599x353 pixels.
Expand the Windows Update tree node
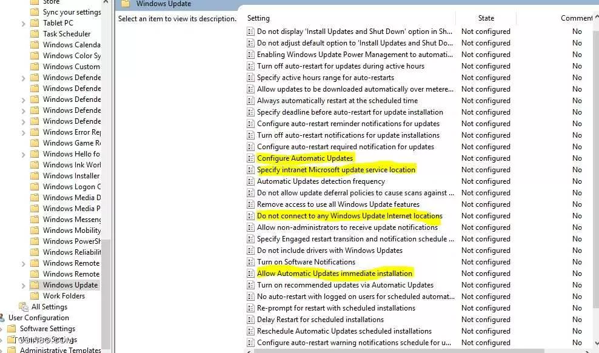point(23,286)
